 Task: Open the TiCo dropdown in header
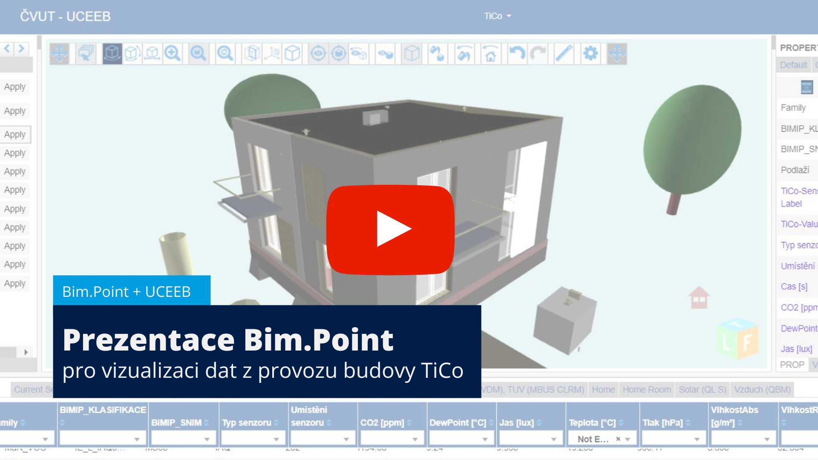pyautogui.click(x=497, y=16)
